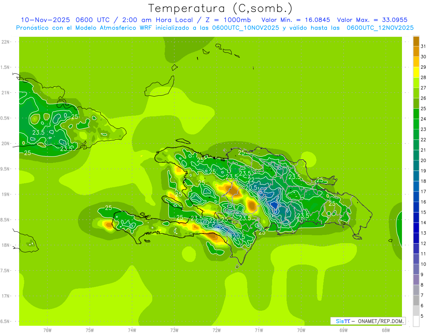This screenshot has width=433, height=335.
Task: Click the "21N" latitude axis label
Action: [x=5, y=93]
